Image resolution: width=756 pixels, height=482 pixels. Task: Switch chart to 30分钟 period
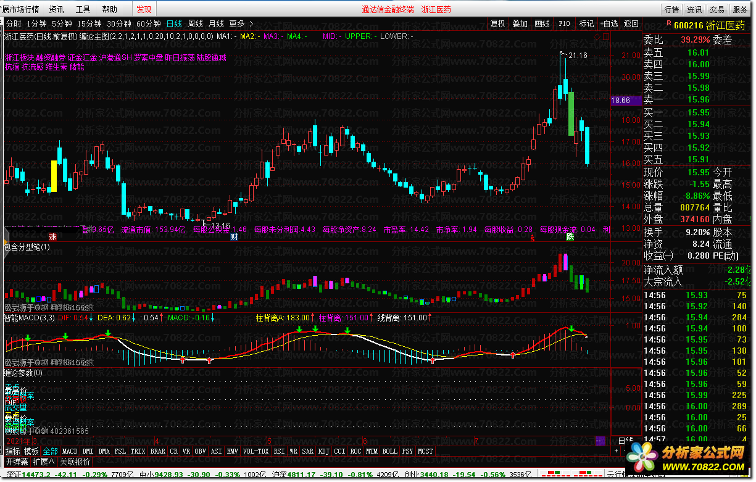pos(119,24)
